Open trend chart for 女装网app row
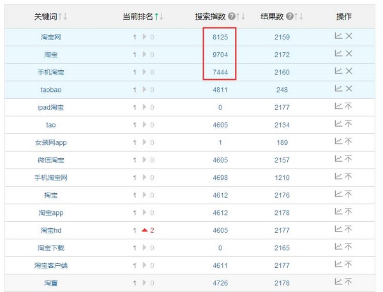 tap(338, 142)
